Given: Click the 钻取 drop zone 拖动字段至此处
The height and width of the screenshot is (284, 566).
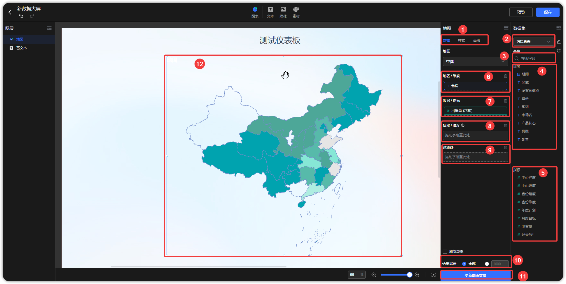Looking at the screenshot, I should point(476,135).
